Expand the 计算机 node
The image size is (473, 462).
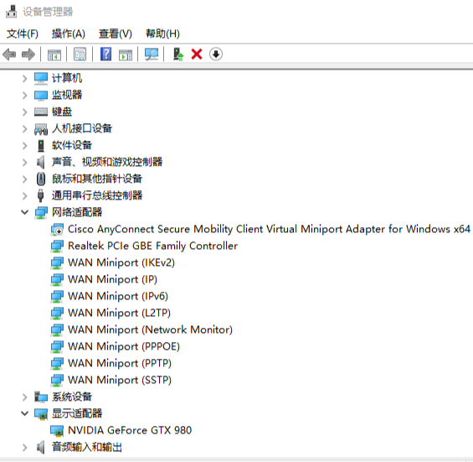tap(25, 79)
